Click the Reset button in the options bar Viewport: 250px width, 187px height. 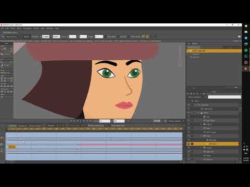[x=27, y=36]
